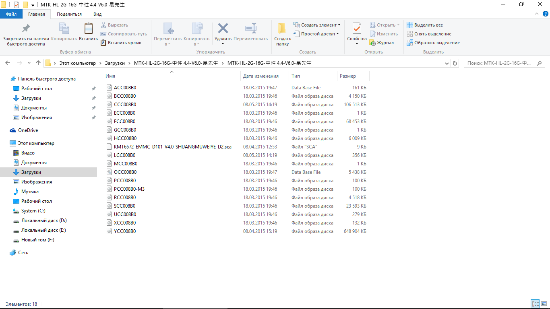Click the Up arrow navigation icon

click(x=38, y=63)
